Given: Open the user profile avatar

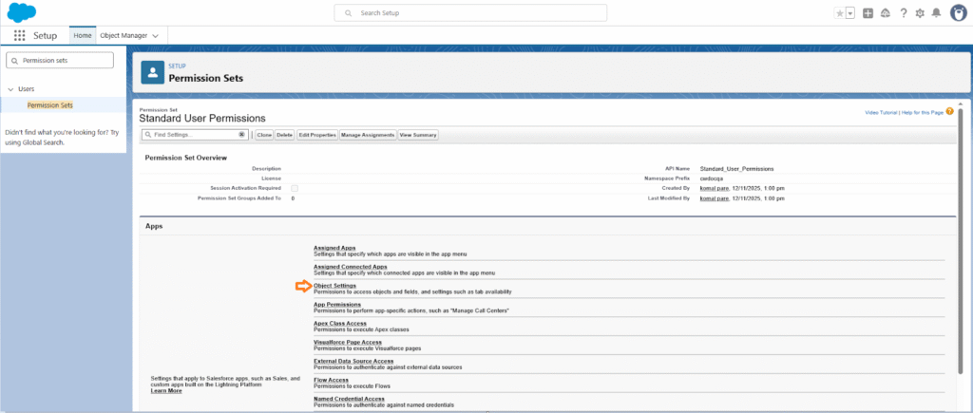Looking at the screenshot, I should [x=957, y=13].
